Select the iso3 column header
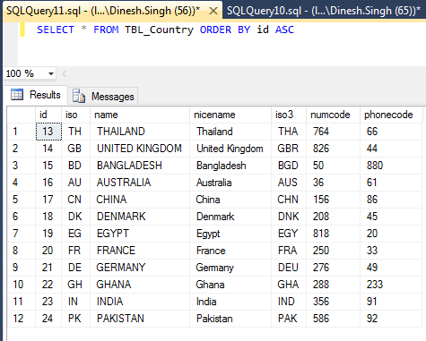This screenshot has width=426, height=341. [289, 115]
